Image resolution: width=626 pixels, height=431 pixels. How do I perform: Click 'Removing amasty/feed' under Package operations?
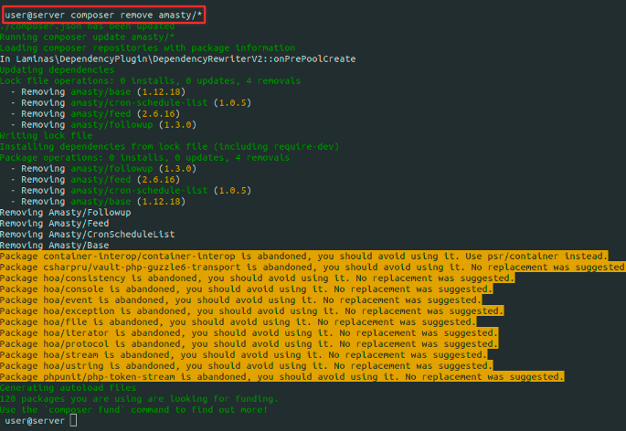point(95,180)
